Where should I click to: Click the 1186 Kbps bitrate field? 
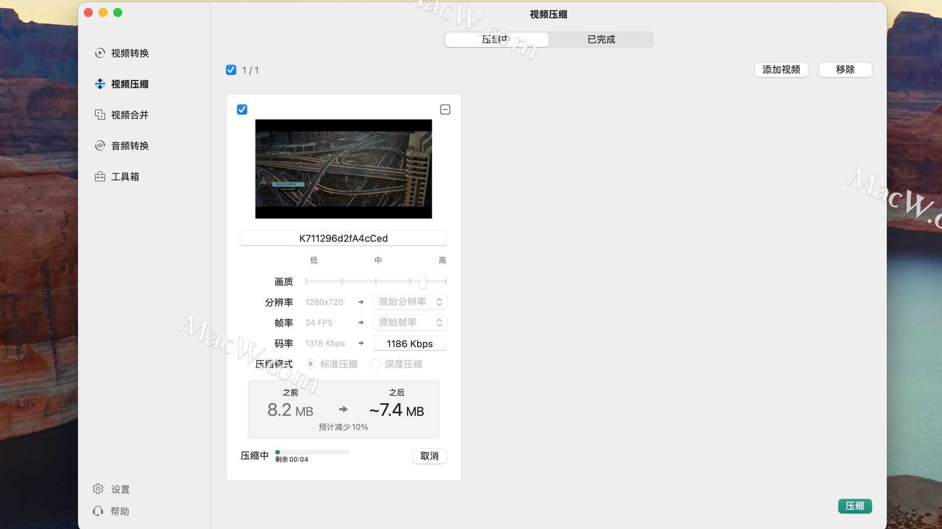click(410, 343)
